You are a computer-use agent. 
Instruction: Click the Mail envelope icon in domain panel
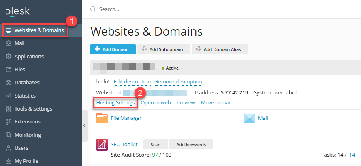249,118
